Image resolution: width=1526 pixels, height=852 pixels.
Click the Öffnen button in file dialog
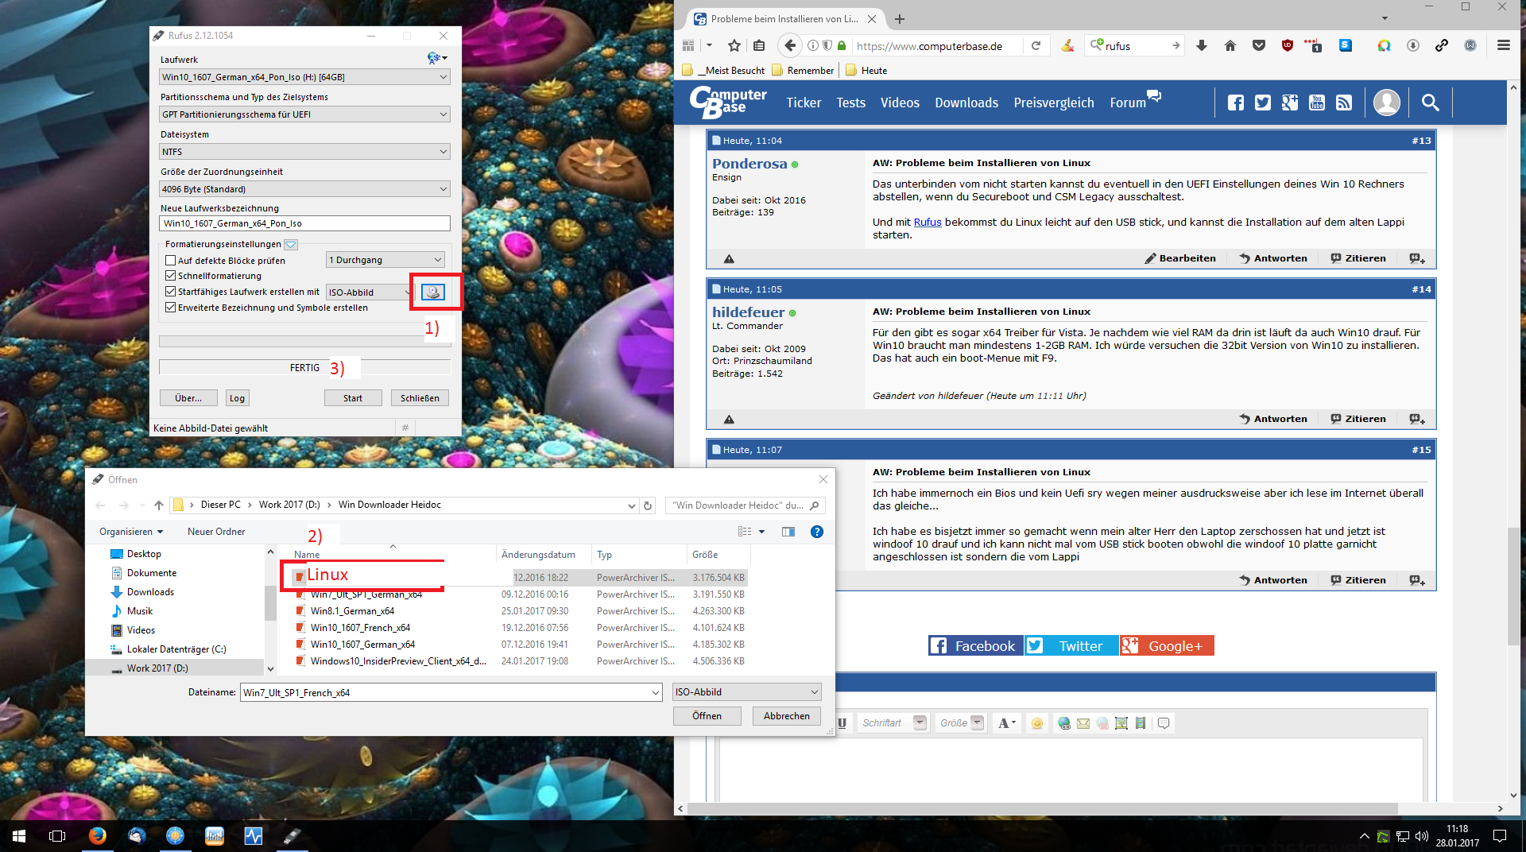coord(707,716)
